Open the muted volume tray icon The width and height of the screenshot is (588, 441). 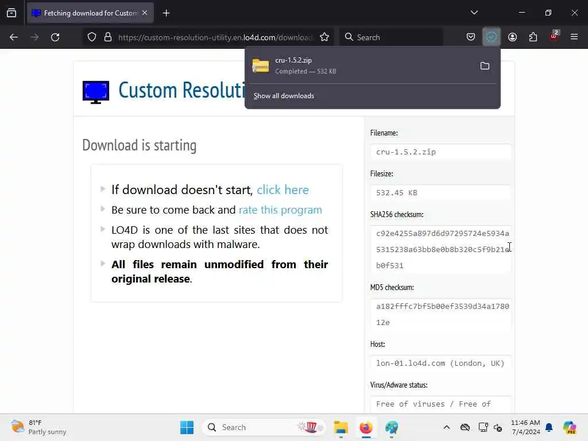498,427
